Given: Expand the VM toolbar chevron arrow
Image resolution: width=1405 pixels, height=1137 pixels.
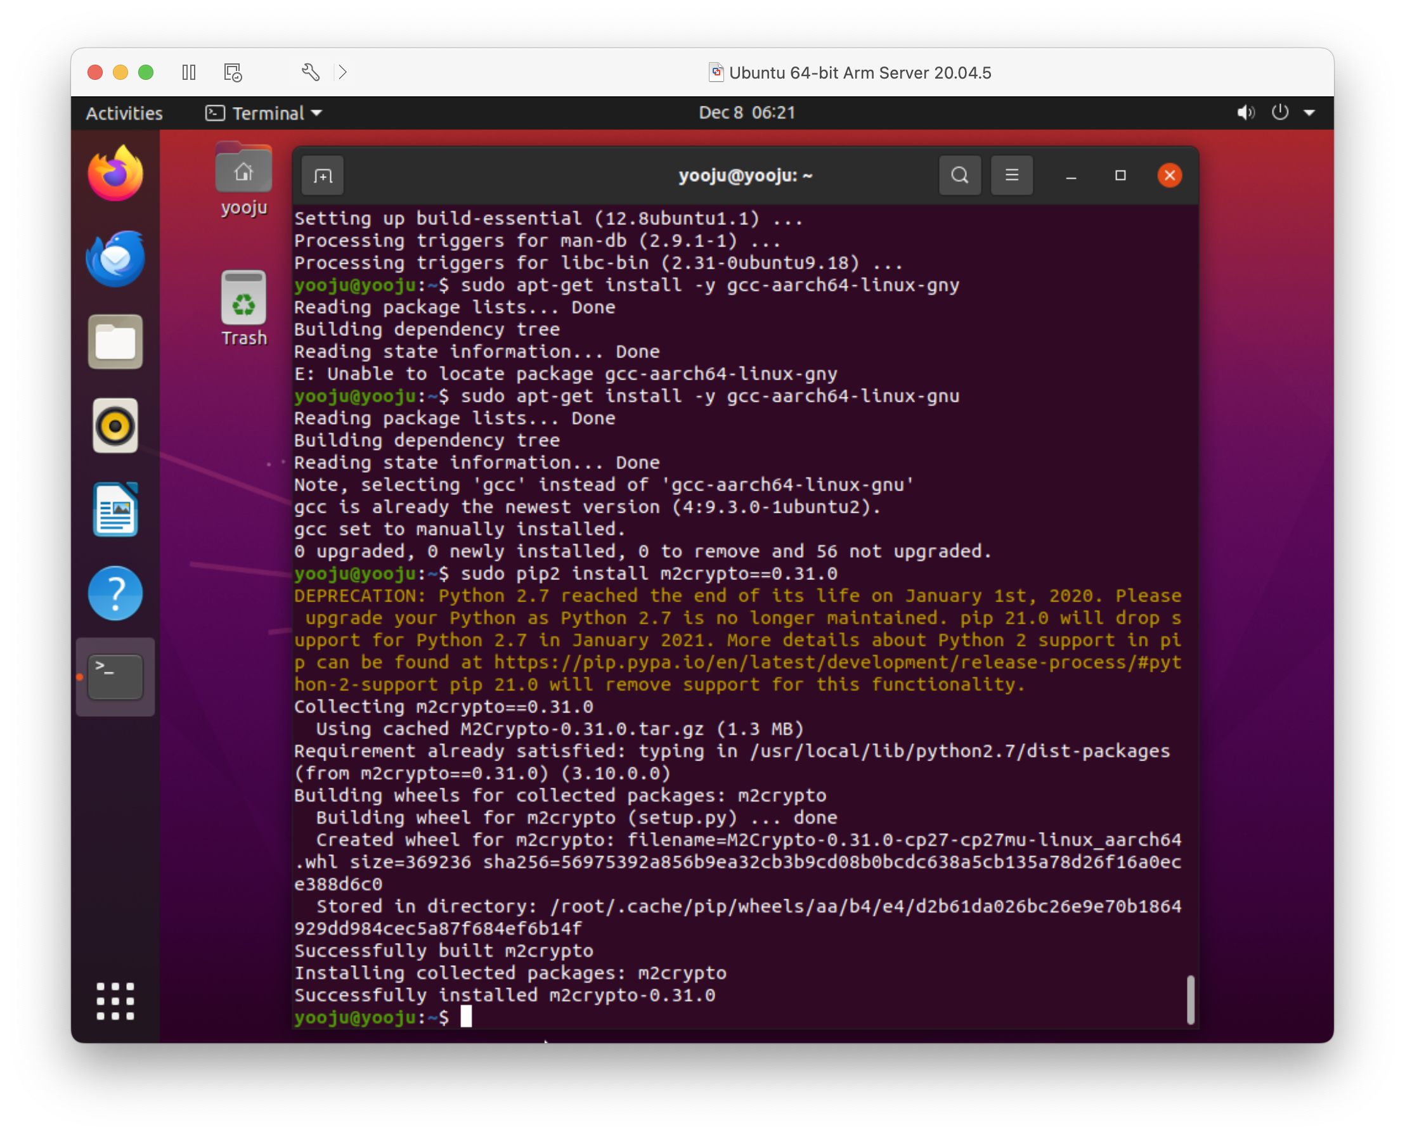Looking at the screenshot, I should 342,72.
